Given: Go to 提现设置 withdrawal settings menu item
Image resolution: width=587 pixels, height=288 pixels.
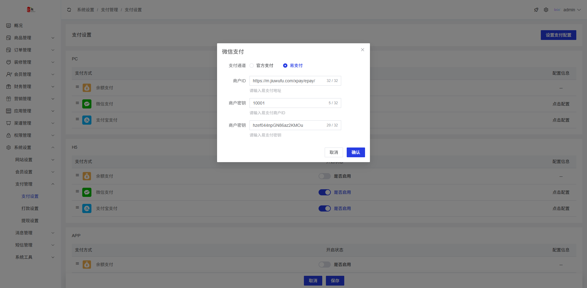Looking at the screenshot, I should point(30,220).
